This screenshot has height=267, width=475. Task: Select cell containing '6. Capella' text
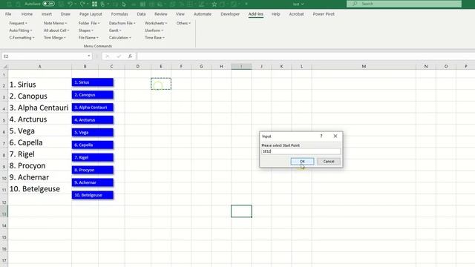point(39,142)
